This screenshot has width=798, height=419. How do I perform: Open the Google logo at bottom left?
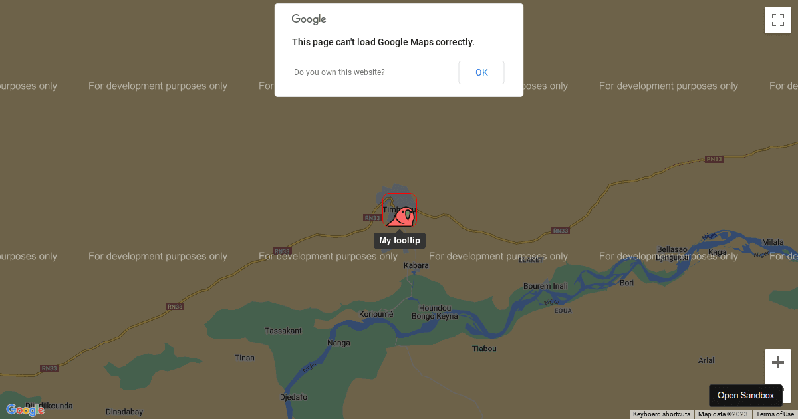[x=25, y=410]
